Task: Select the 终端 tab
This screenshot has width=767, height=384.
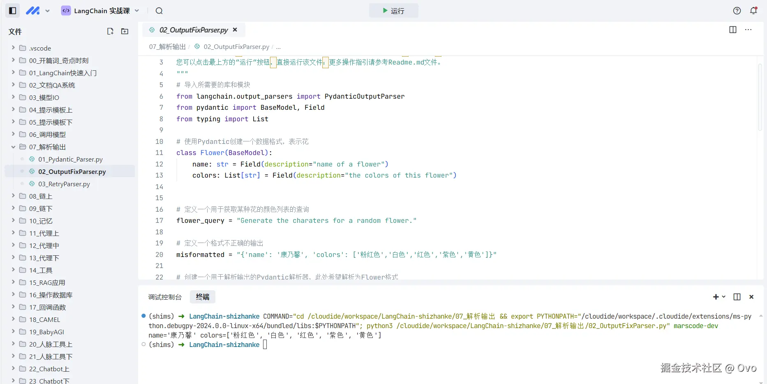Action: tap(203, 297)
